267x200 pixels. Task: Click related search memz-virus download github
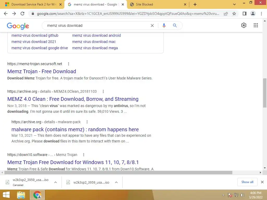click(x=35, y=35)
